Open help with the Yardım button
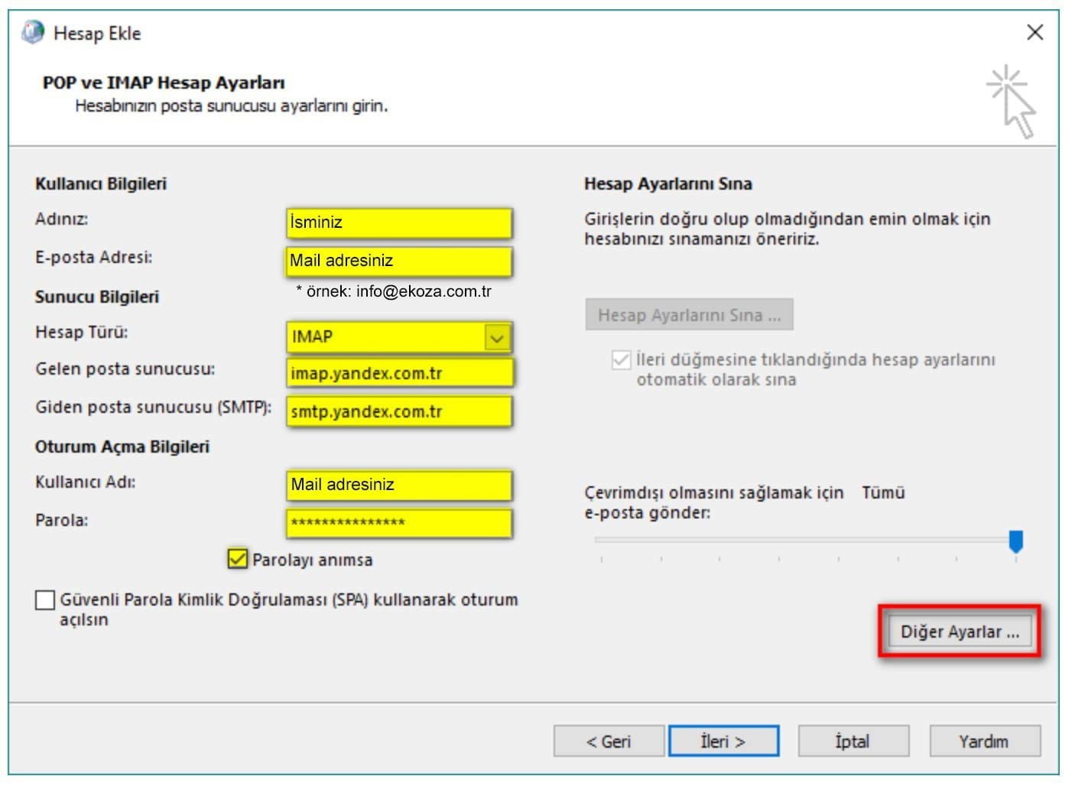Viewport: 1075px width, 789px height. point(985,741)
